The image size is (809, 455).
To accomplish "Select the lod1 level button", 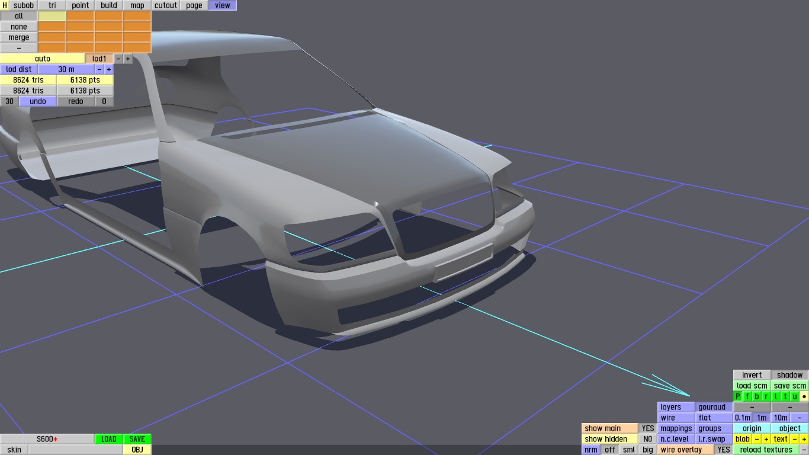I will [99, 59].
